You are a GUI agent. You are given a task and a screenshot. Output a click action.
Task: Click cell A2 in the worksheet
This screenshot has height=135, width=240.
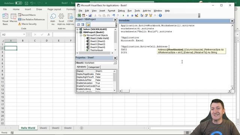pos(11,48)
